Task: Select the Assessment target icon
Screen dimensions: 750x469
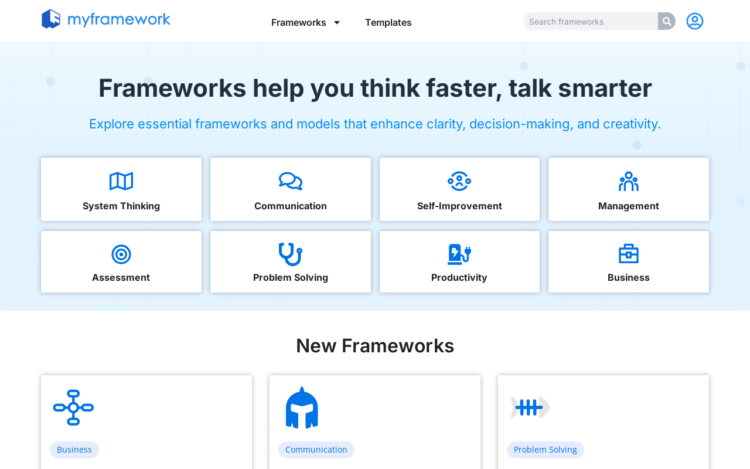Action: tap(121, 253)
